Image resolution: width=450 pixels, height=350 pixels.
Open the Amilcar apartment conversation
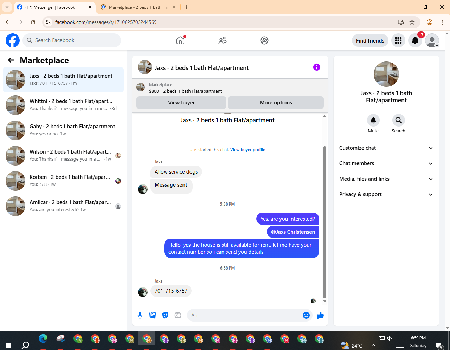coord(63,206)
